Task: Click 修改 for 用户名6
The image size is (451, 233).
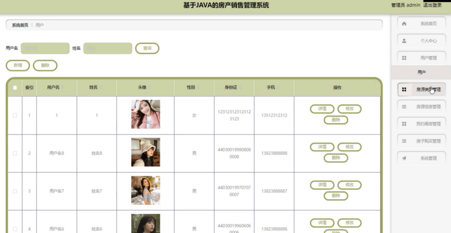Action: [350, 223]
